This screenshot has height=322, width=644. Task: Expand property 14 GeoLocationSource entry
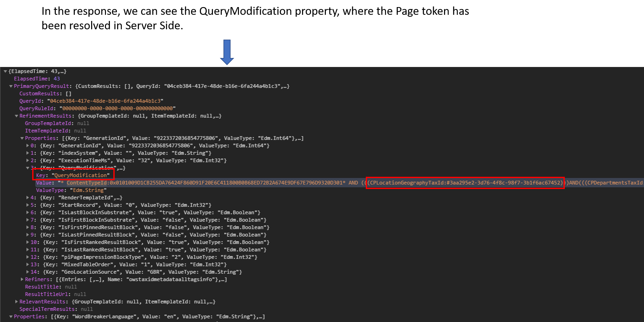tap(28, 272)
